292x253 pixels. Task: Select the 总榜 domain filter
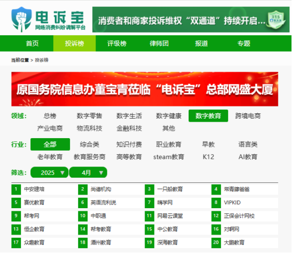point(50,116)
